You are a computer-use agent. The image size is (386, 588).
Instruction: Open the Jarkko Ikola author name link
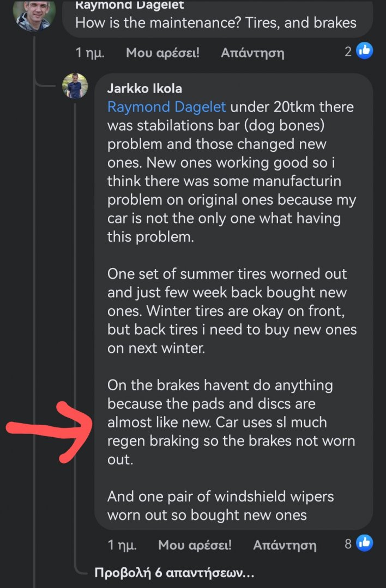pyautogui.click(x=144, y=89)
